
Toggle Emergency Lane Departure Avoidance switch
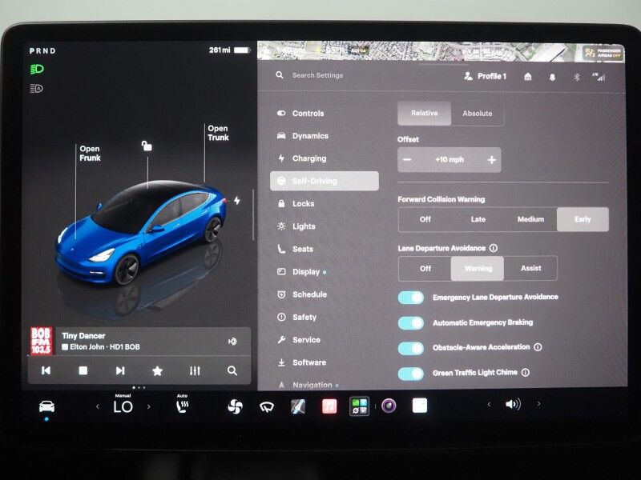click(x=411, y=297)
